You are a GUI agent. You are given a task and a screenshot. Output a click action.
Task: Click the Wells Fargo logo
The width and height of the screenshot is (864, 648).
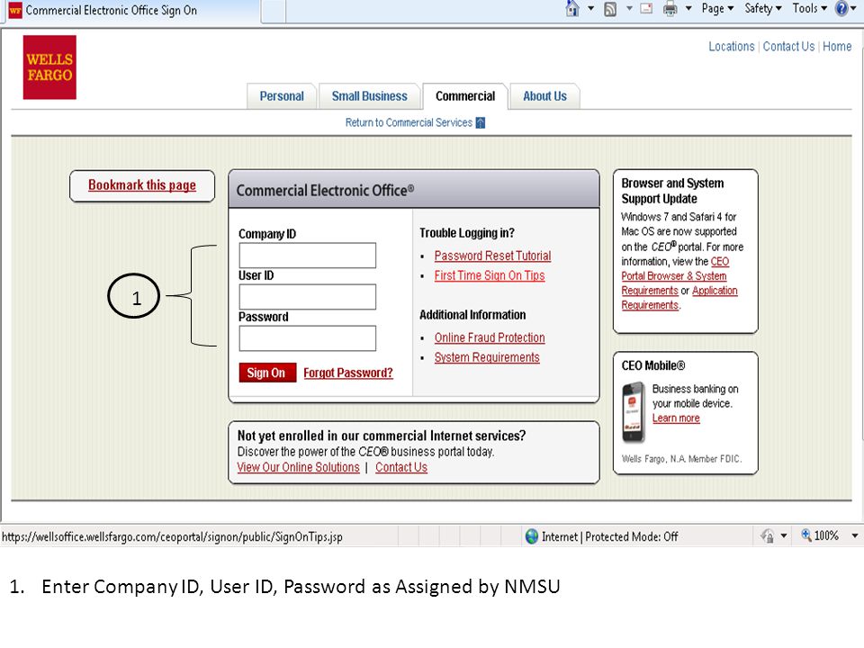(x=49, y=67)
